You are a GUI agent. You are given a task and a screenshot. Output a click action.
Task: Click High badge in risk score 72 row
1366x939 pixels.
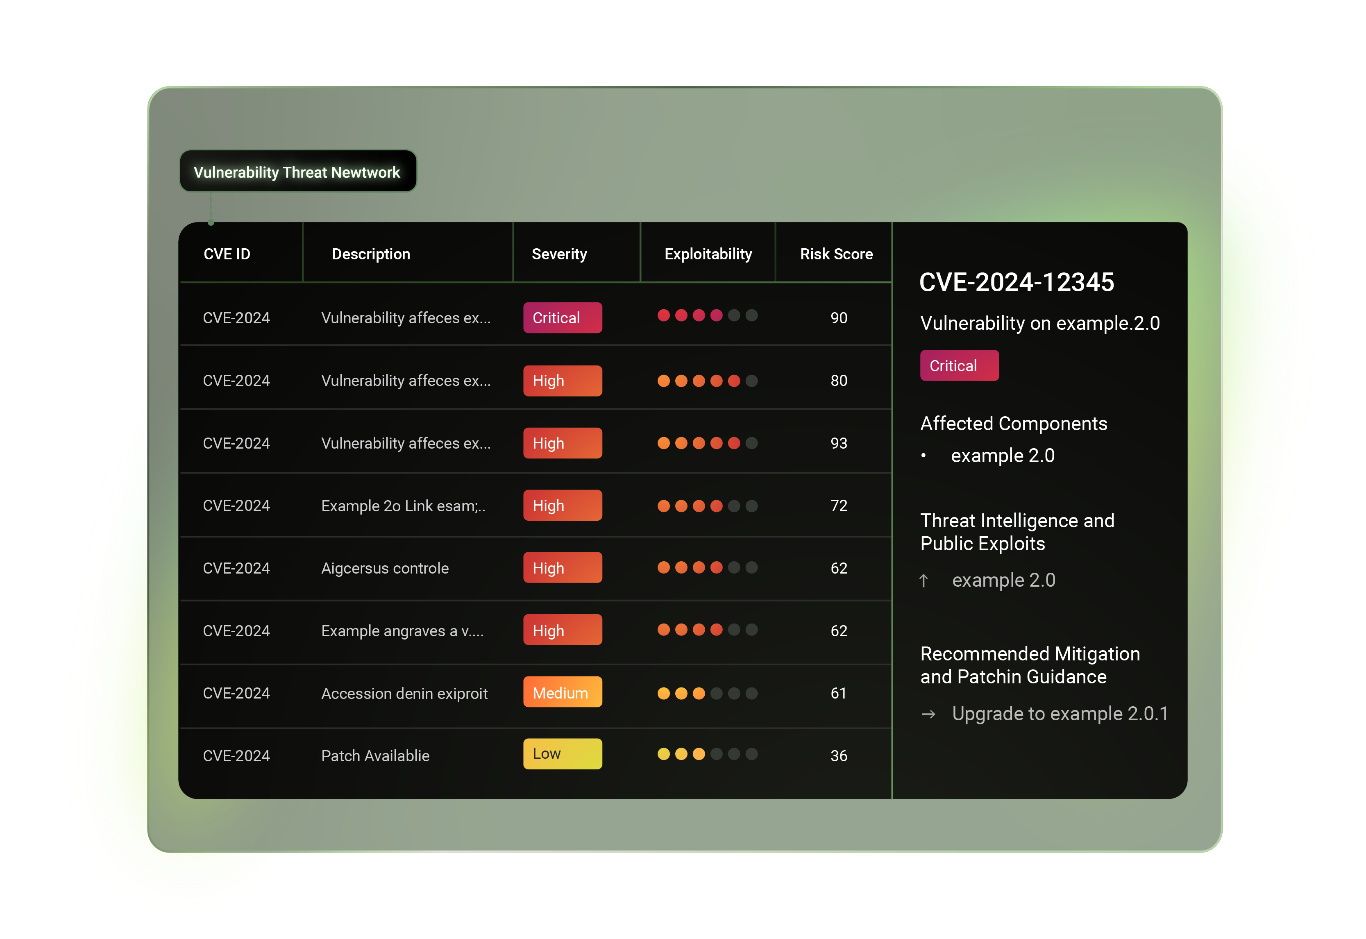(x=563, y=506)
